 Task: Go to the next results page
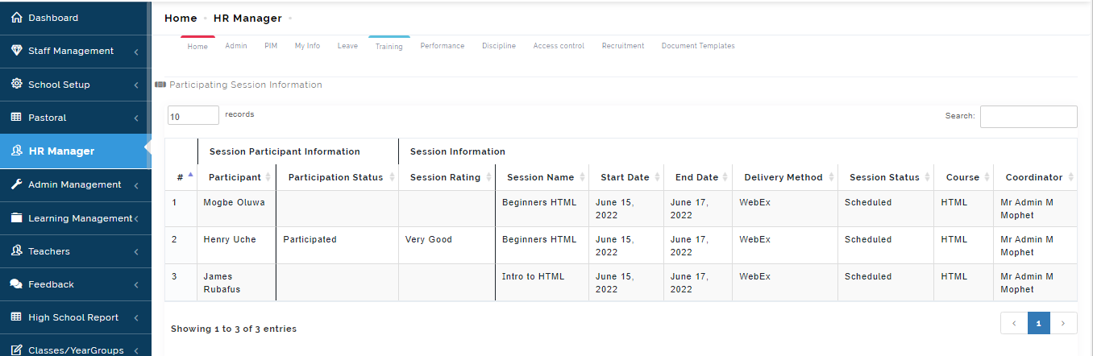click(1064, 323)
